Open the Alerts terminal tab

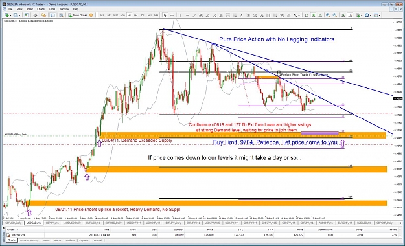click(58, 240)
